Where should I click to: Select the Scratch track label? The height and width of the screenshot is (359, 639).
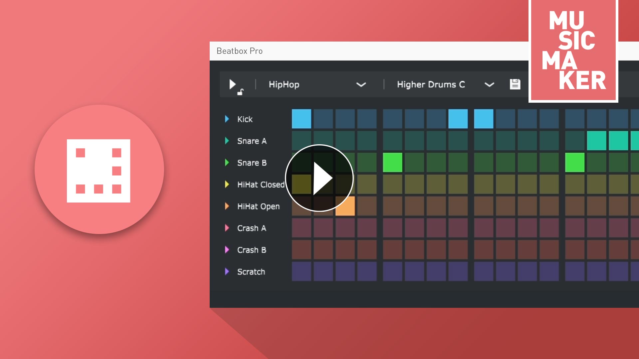251,272
